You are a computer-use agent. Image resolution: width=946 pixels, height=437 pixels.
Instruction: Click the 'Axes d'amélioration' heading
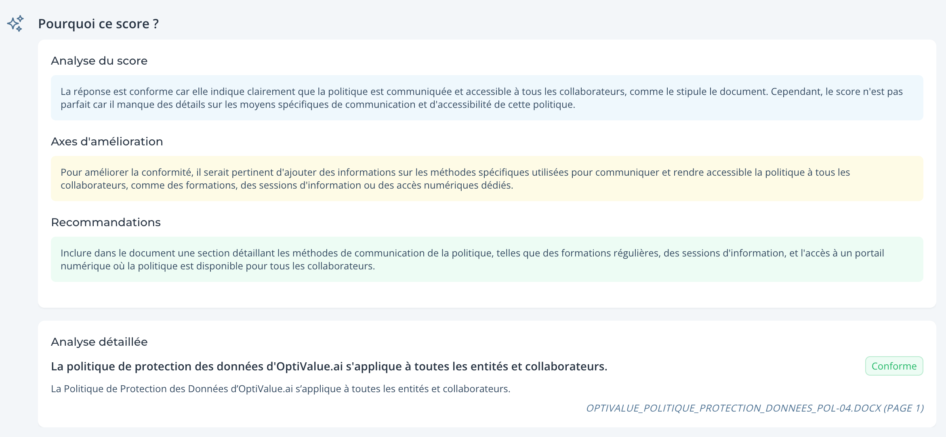tap(107, 141)
